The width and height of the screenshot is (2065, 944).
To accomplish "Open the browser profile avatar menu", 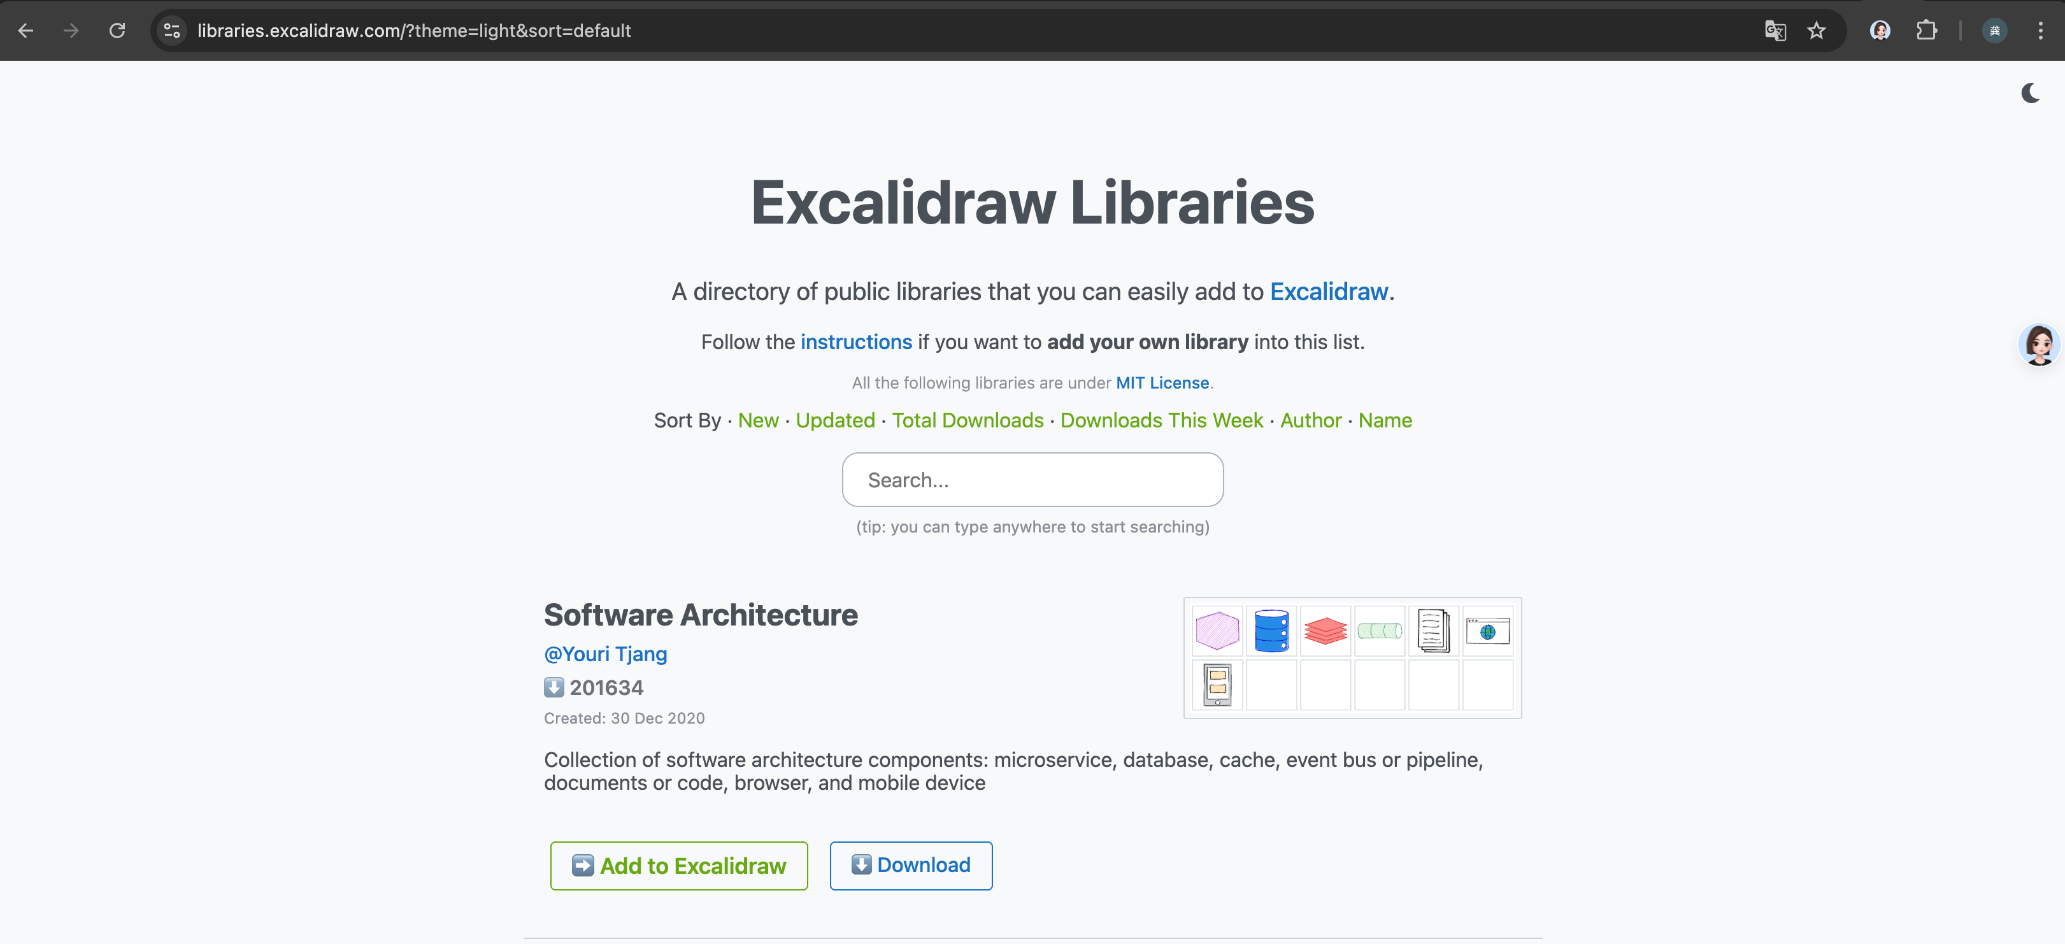I will 1879,31.
